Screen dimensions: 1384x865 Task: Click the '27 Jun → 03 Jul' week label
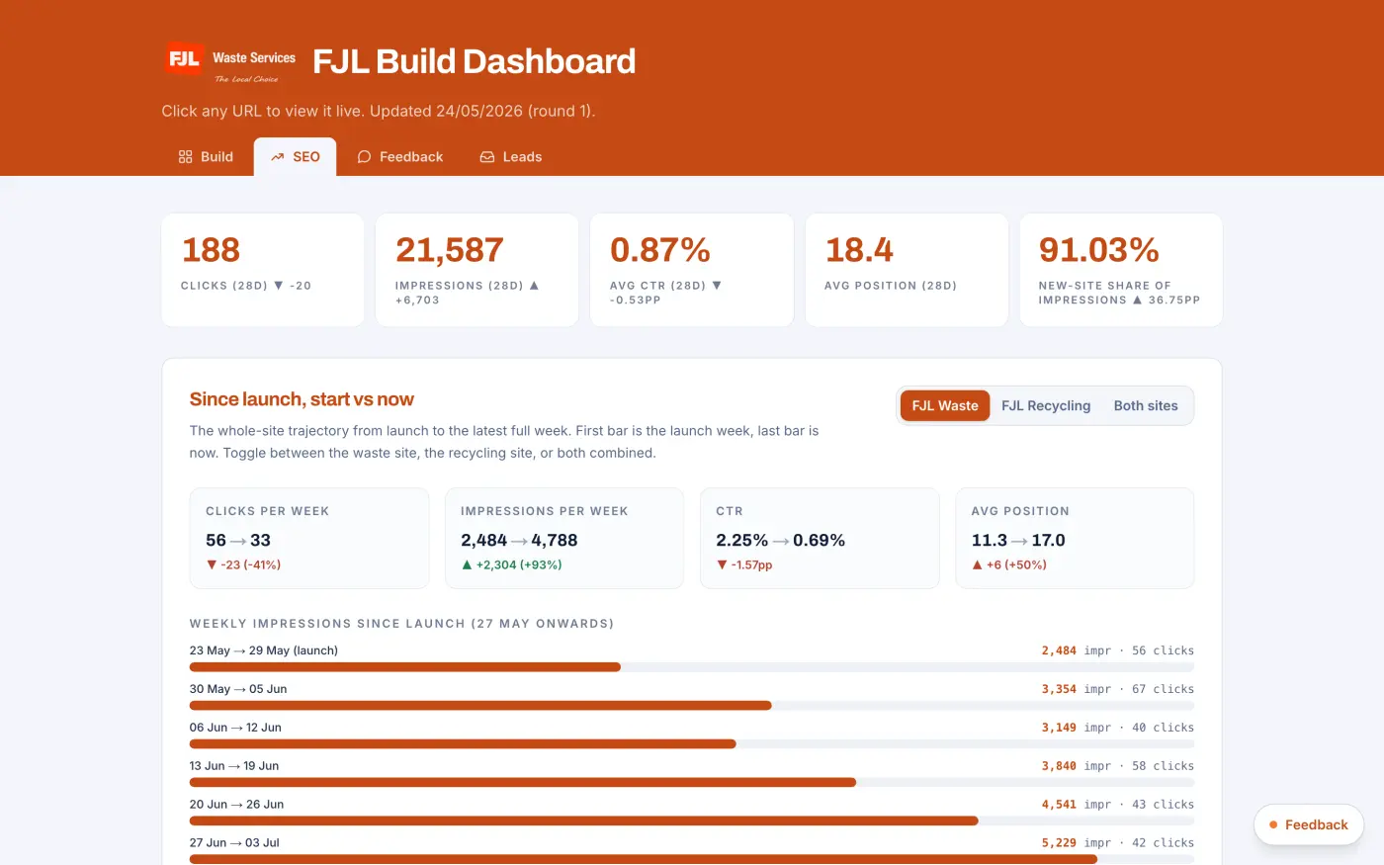pyautogui.click(x=234, y=843)
